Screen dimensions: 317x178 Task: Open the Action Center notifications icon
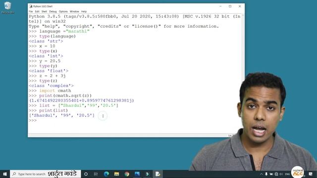point(311,174)
